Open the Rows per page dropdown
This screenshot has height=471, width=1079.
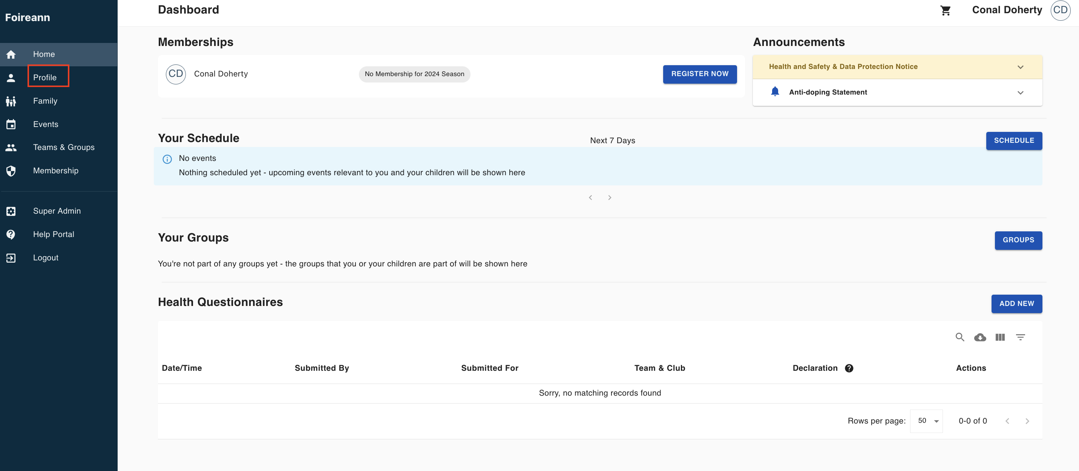[927, 421]
